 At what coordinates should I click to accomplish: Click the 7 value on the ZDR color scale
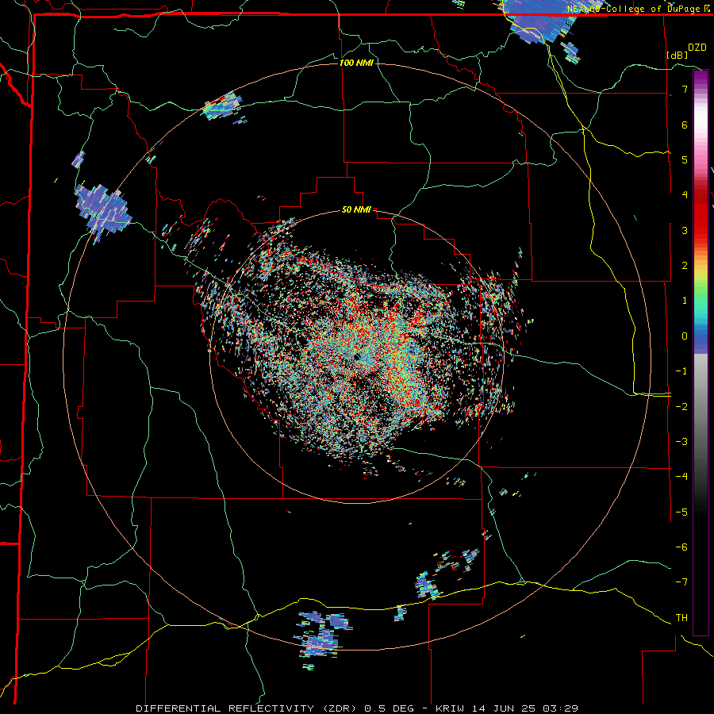pos(685,89)
